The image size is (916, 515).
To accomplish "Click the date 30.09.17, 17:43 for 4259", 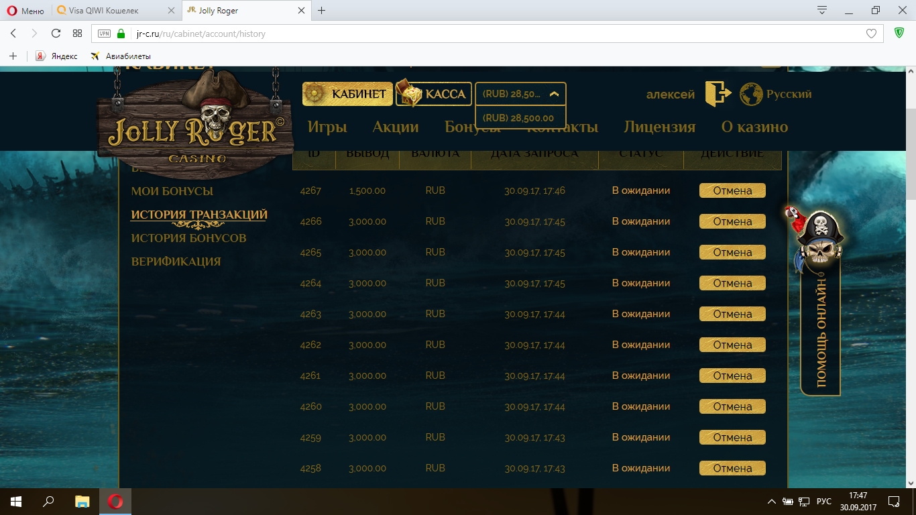I will coord(535,438).
